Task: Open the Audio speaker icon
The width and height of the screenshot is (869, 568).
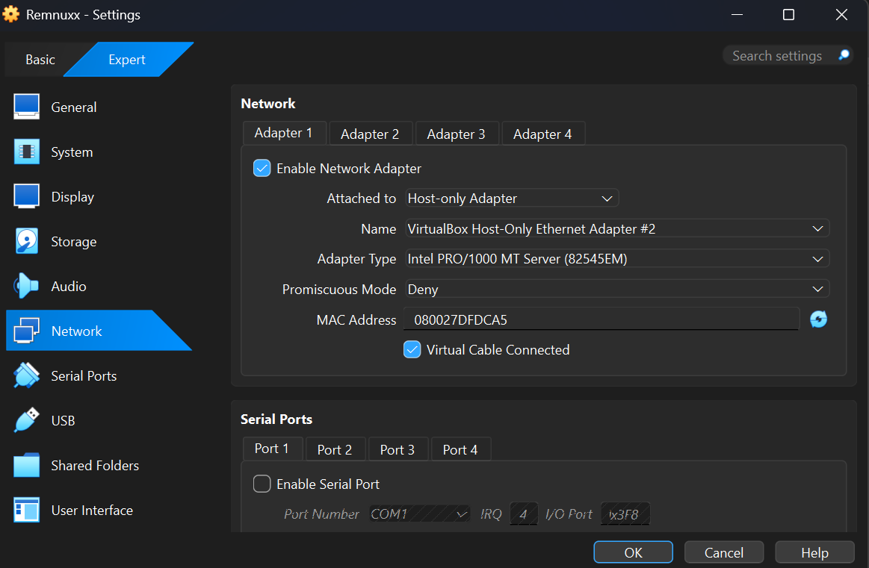Action: coord(26,286)
